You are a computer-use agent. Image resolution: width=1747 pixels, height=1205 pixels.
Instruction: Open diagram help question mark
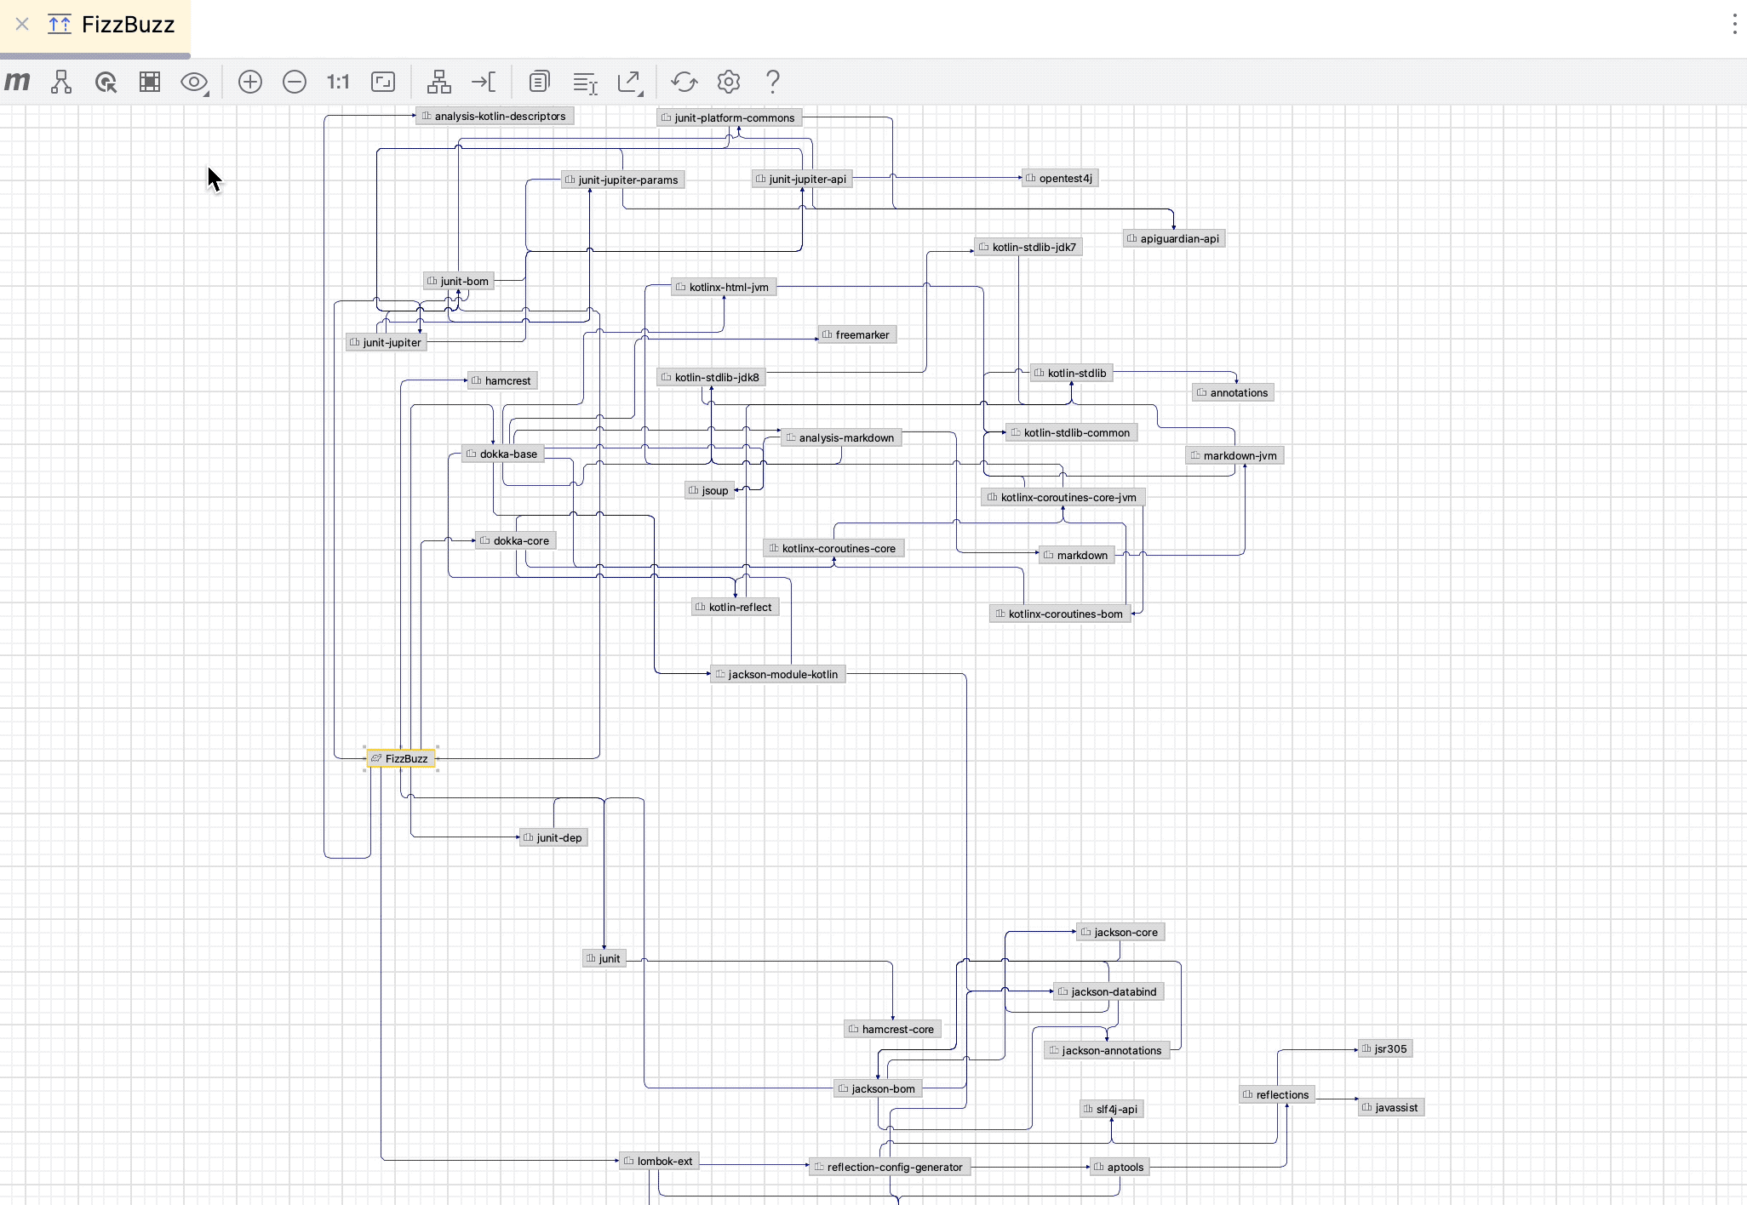click(x=773, y=82)
